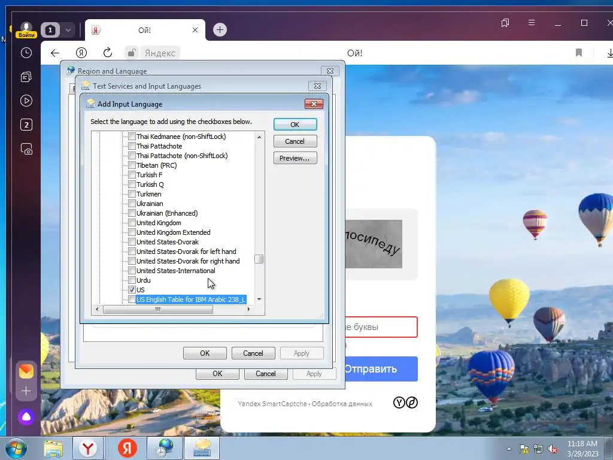This screenshot has height=460, width=613.
Task: Select United States-Dvorak for left hand
Action: pyautogui.click(x=186, y=252)
